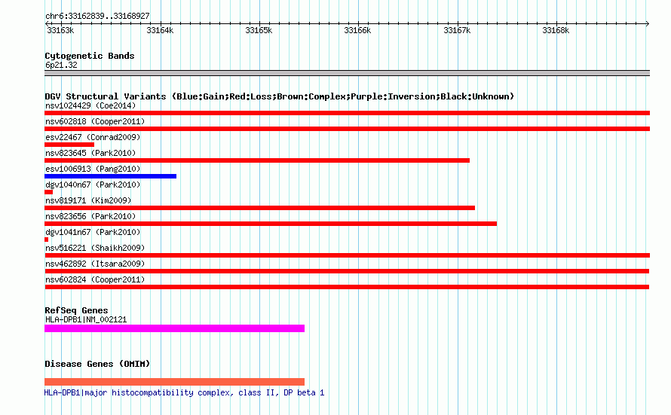This screenshot has width=671, height=415.
Task: Click the DGV Structural Variants track title
Action: 280,96
